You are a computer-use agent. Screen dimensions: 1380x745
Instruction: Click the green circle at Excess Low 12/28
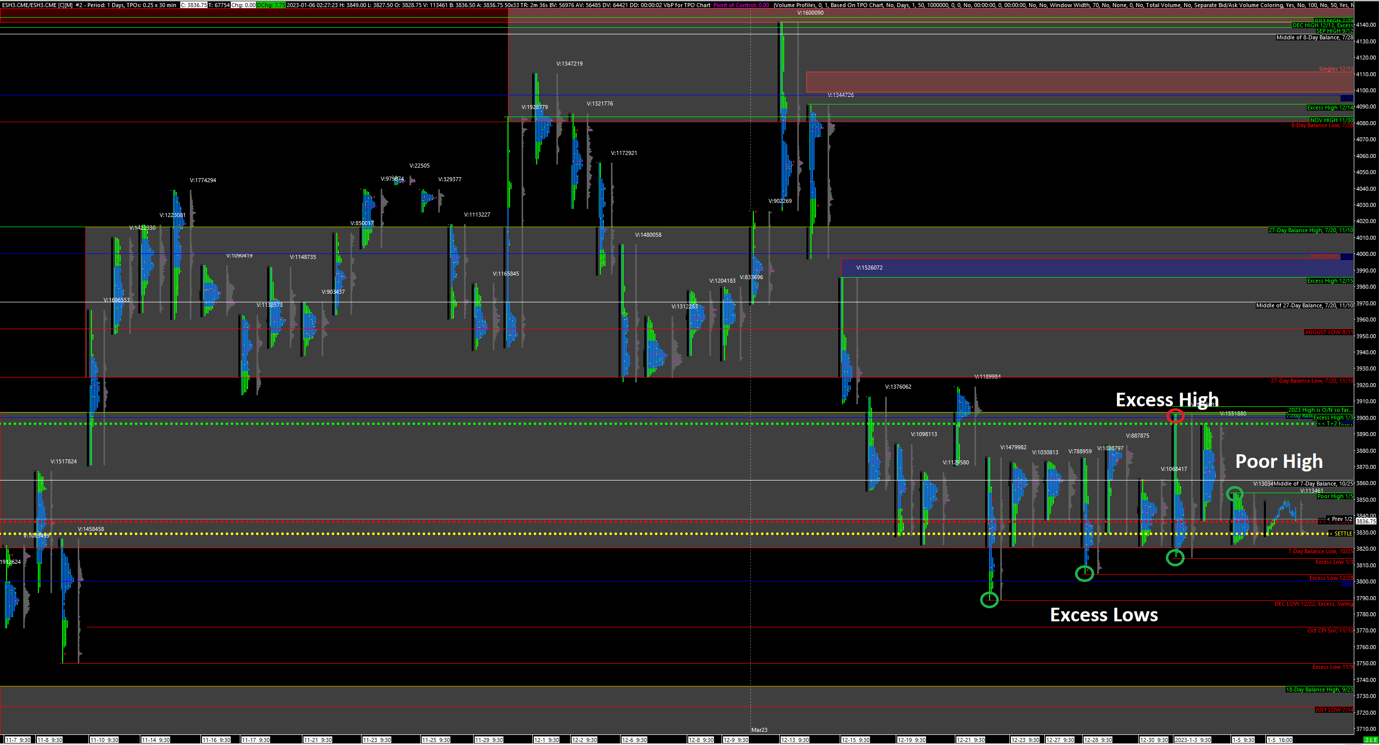(x=1084, y=573)
